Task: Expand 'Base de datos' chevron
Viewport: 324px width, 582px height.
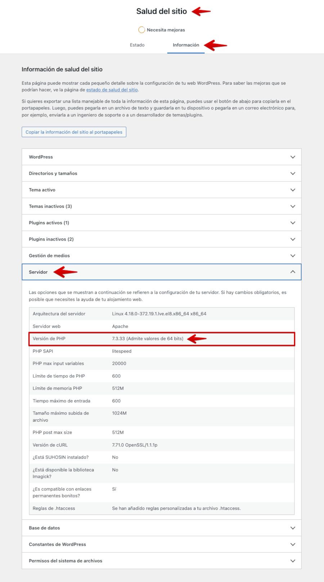Action: [293, 528]
